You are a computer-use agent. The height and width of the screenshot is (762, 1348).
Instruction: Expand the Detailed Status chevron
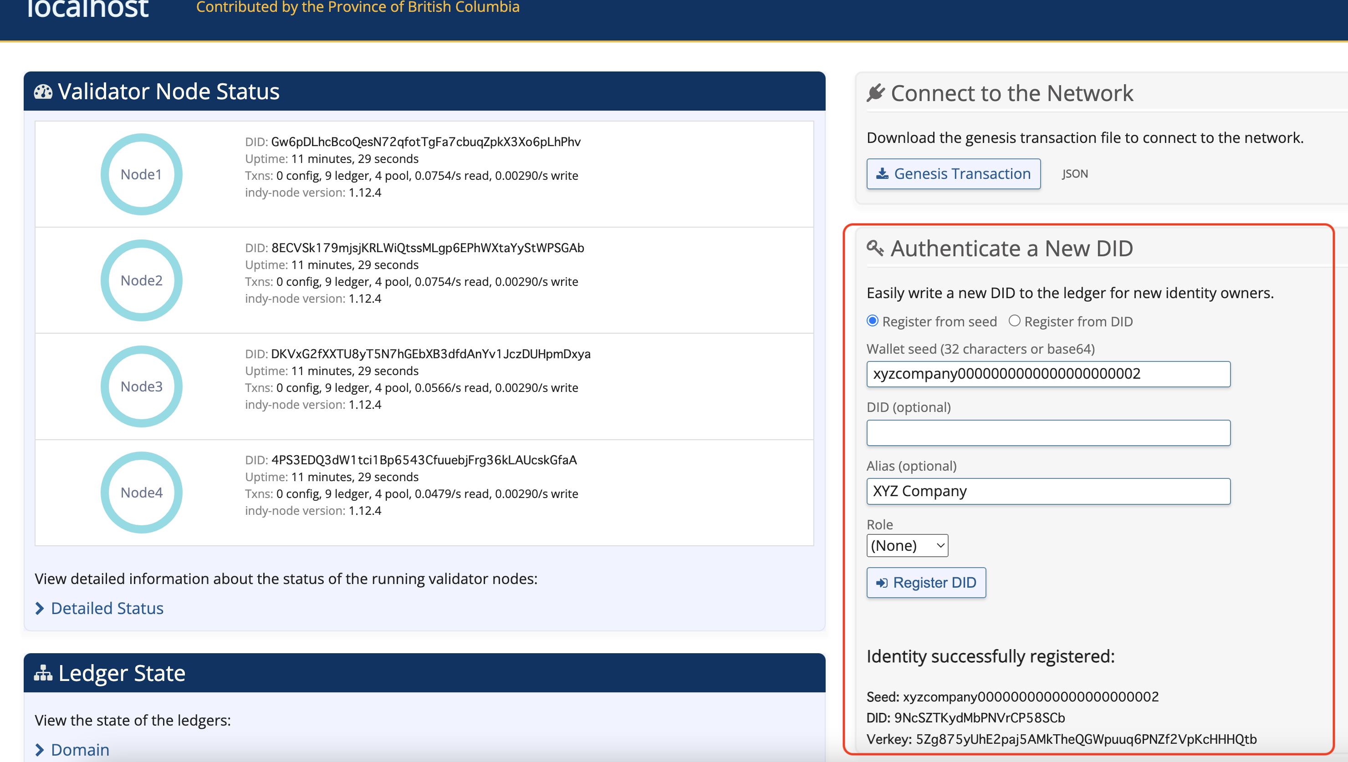(x=39, y=608)
